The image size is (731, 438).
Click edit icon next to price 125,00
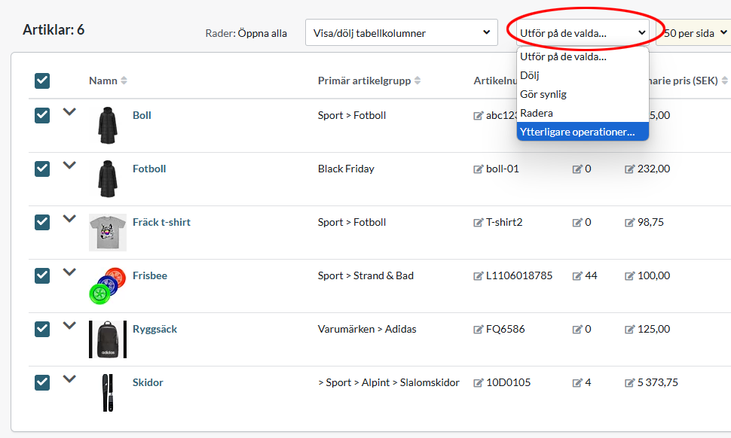coord(630,330)
